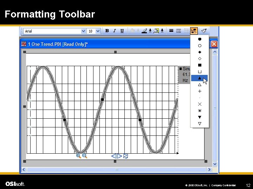Click the trend back arrow

114,156
